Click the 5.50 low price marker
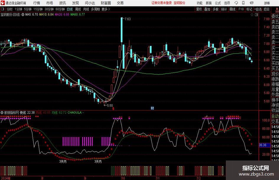 [110, 105]
